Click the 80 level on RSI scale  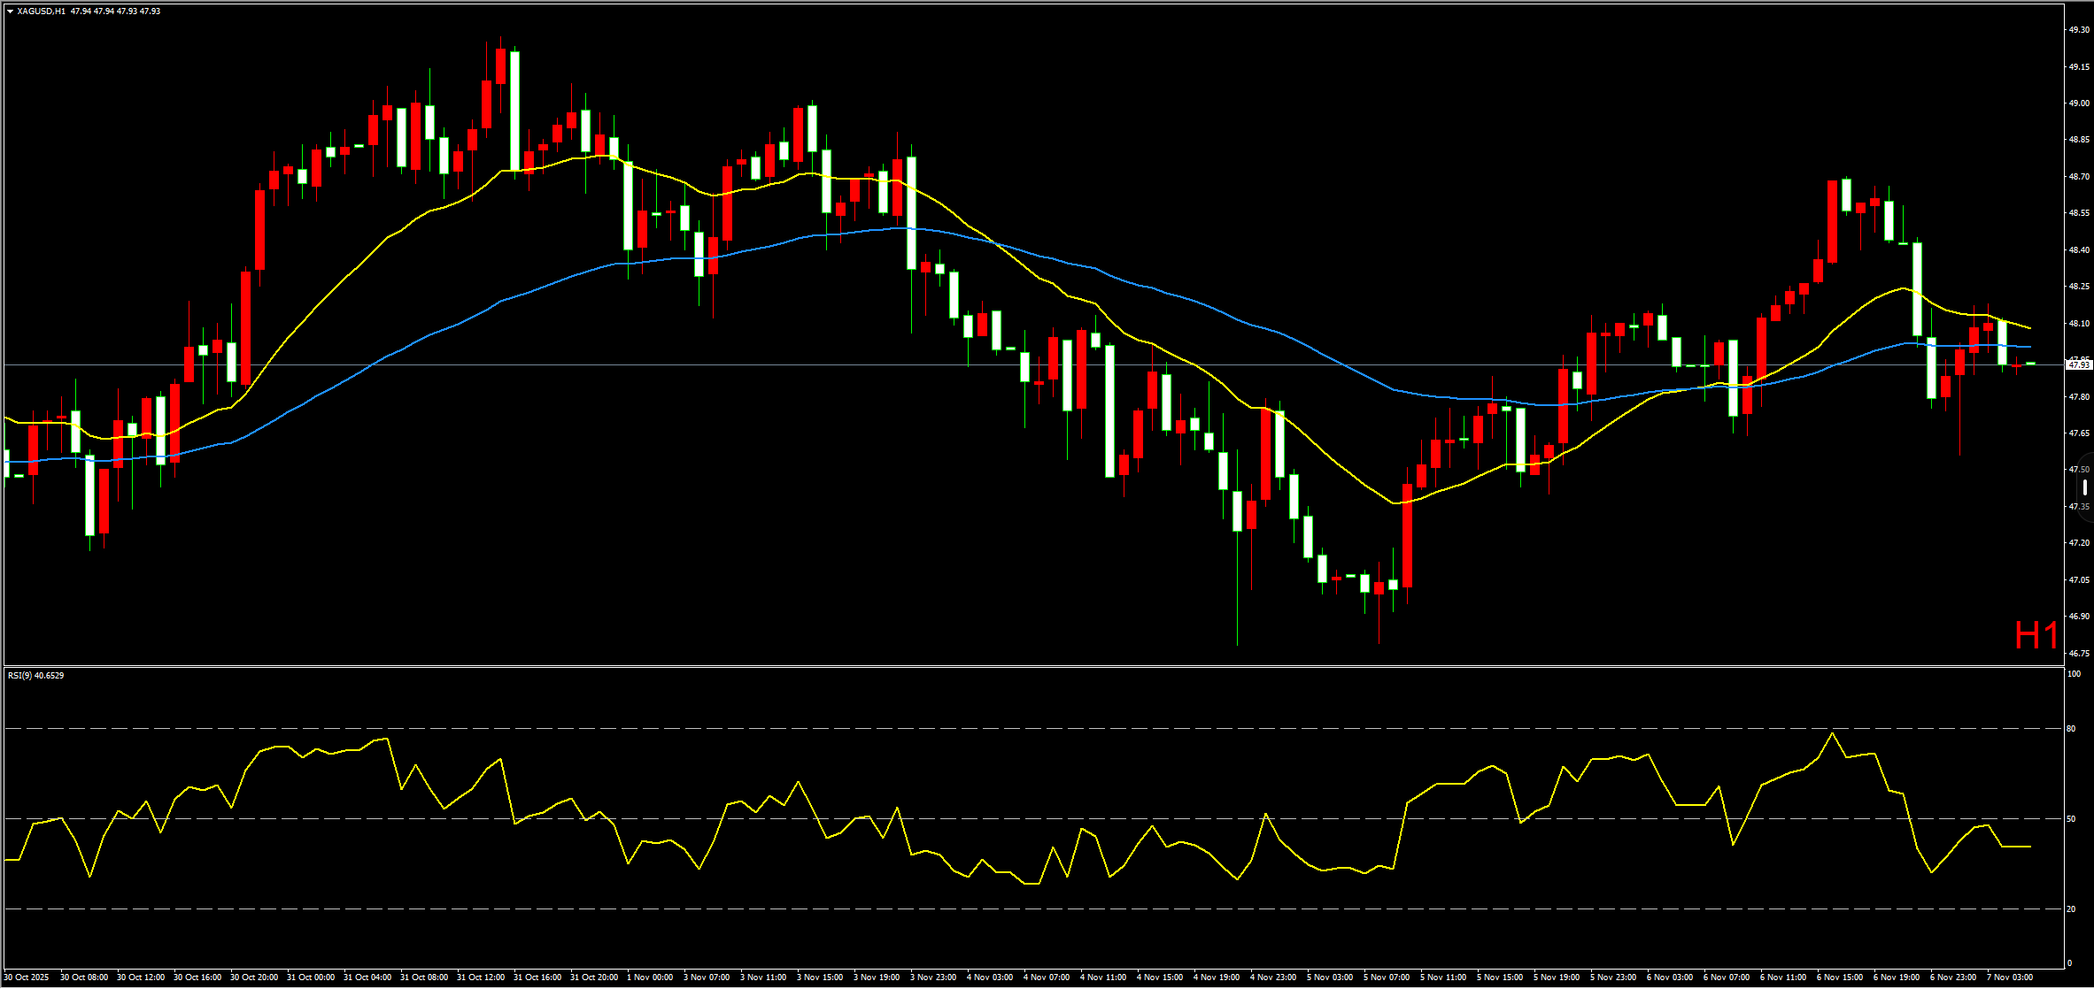pyautogui.click(x=2071, y=729)
